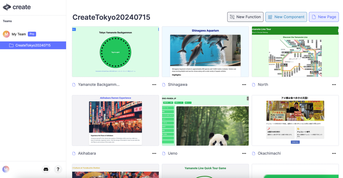
Task: Click the My Team avatar icon
Action: [6, 34]
